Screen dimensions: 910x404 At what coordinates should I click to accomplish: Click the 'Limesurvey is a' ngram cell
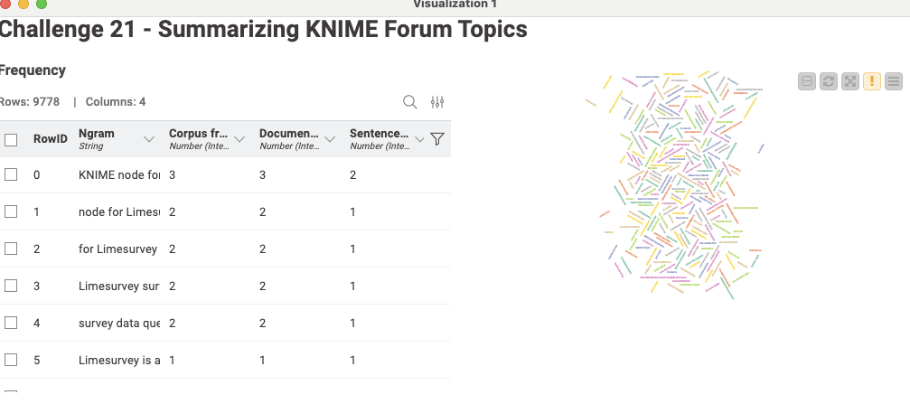[x=119, y=360]
